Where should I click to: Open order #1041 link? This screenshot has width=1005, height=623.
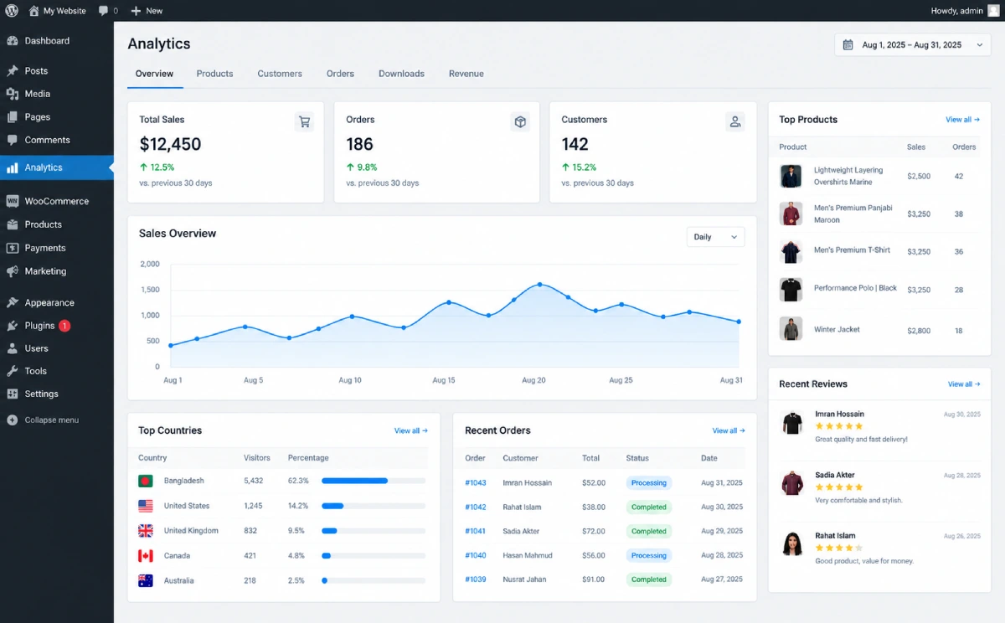(x=476, y=531)
